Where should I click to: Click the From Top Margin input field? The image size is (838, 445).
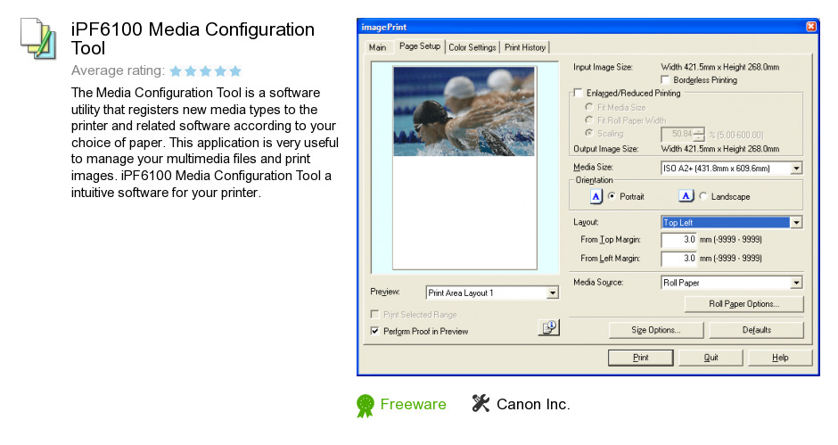(x=678, y=240)
